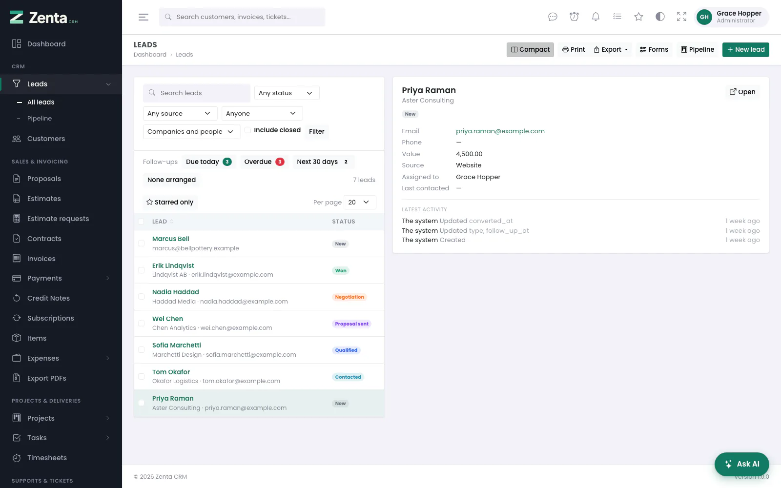Click the favorites star icon in top bar

638,17
